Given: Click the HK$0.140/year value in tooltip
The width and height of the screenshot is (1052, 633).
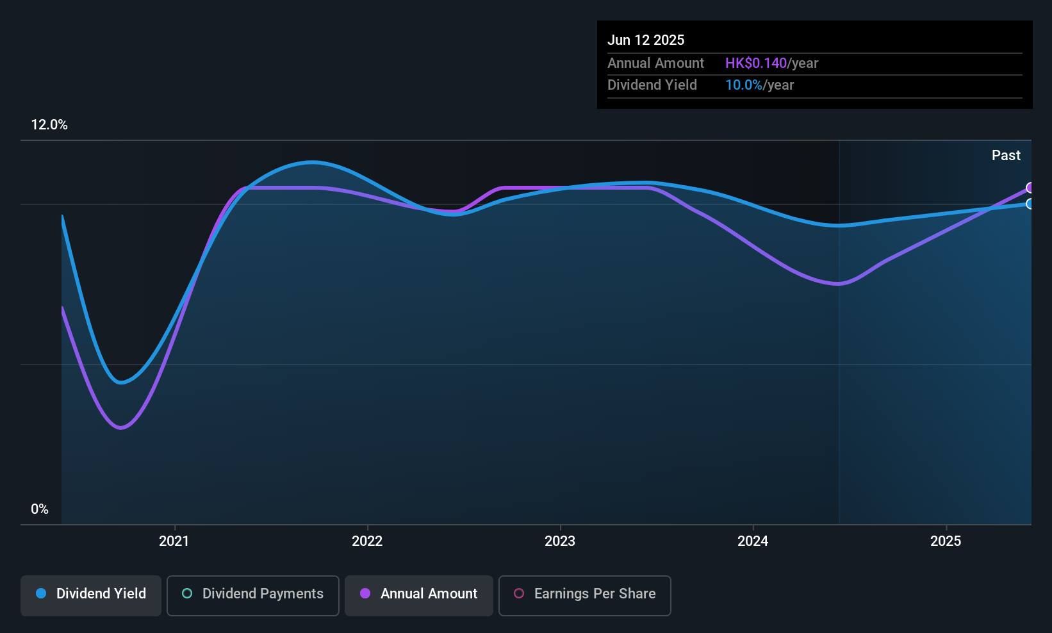Looking at the screenshot, I should (x=771, y=63).
